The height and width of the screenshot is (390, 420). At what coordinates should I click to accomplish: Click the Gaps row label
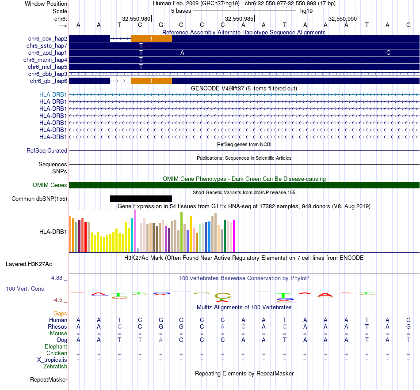tap(60, 314)
